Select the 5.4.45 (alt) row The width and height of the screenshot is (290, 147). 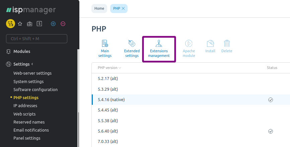point(191,110)
